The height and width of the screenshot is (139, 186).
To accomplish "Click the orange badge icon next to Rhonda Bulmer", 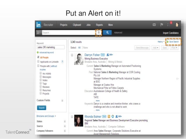I will 109,116.
